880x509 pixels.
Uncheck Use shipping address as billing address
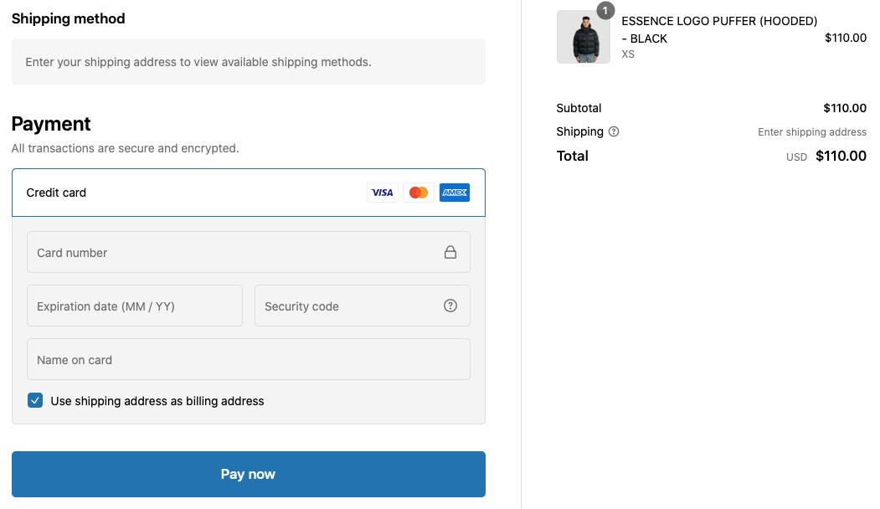[35, 400]
